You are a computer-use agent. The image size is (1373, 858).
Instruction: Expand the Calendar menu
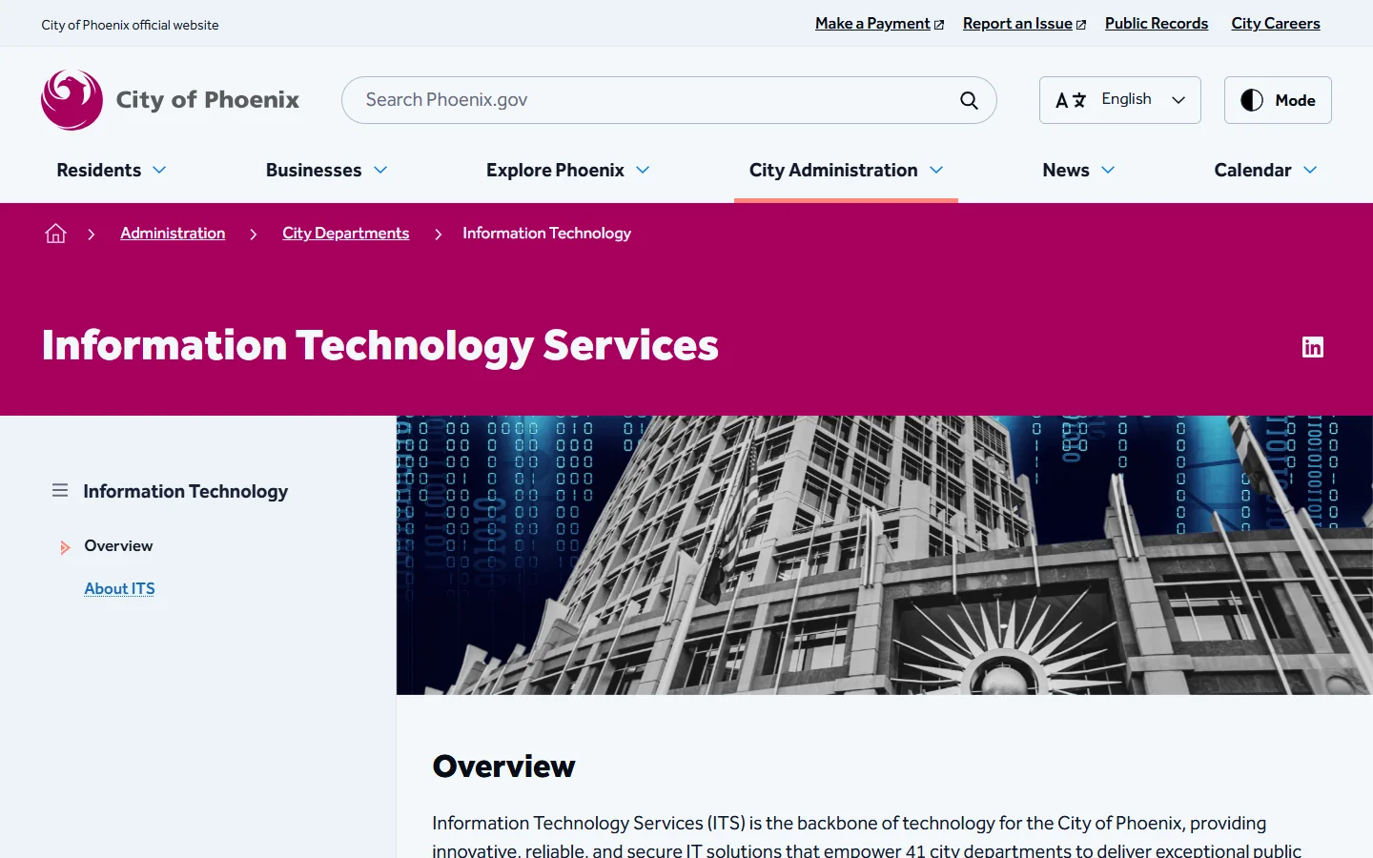tap(1265, 170)
